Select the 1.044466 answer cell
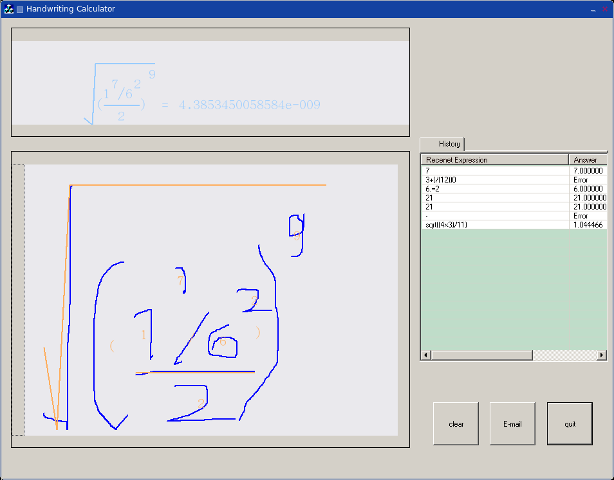614x480 pixels. pyautogui.click(x=588, y=225)
